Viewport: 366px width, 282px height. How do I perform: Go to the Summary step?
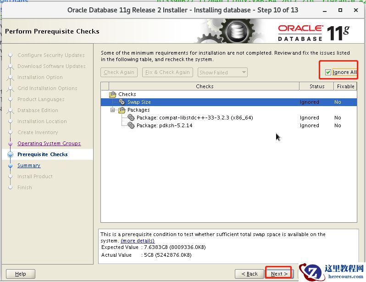29,165
